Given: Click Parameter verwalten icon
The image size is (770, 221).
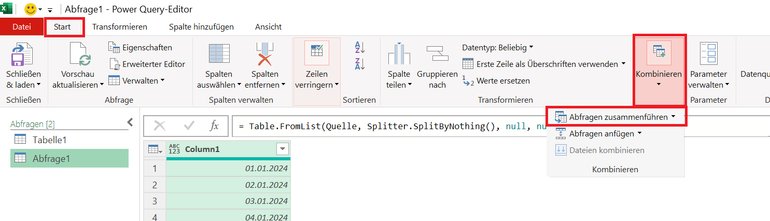Looking at the screenshot, I should click(708, 54).
